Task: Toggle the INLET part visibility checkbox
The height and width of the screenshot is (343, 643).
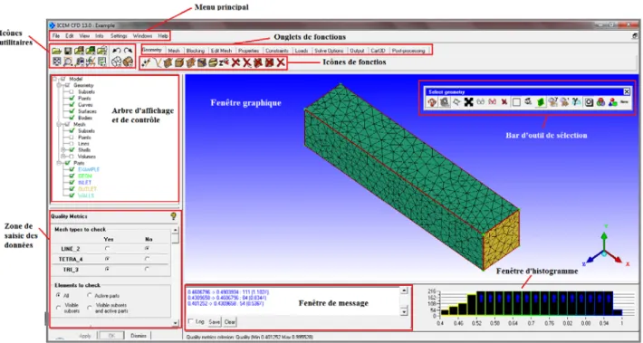Action: [x=72, y=182]
